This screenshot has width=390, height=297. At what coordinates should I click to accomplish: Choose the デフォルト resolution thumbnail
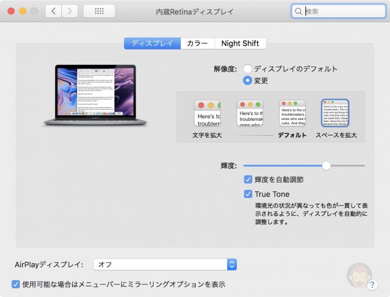[292, 113]
